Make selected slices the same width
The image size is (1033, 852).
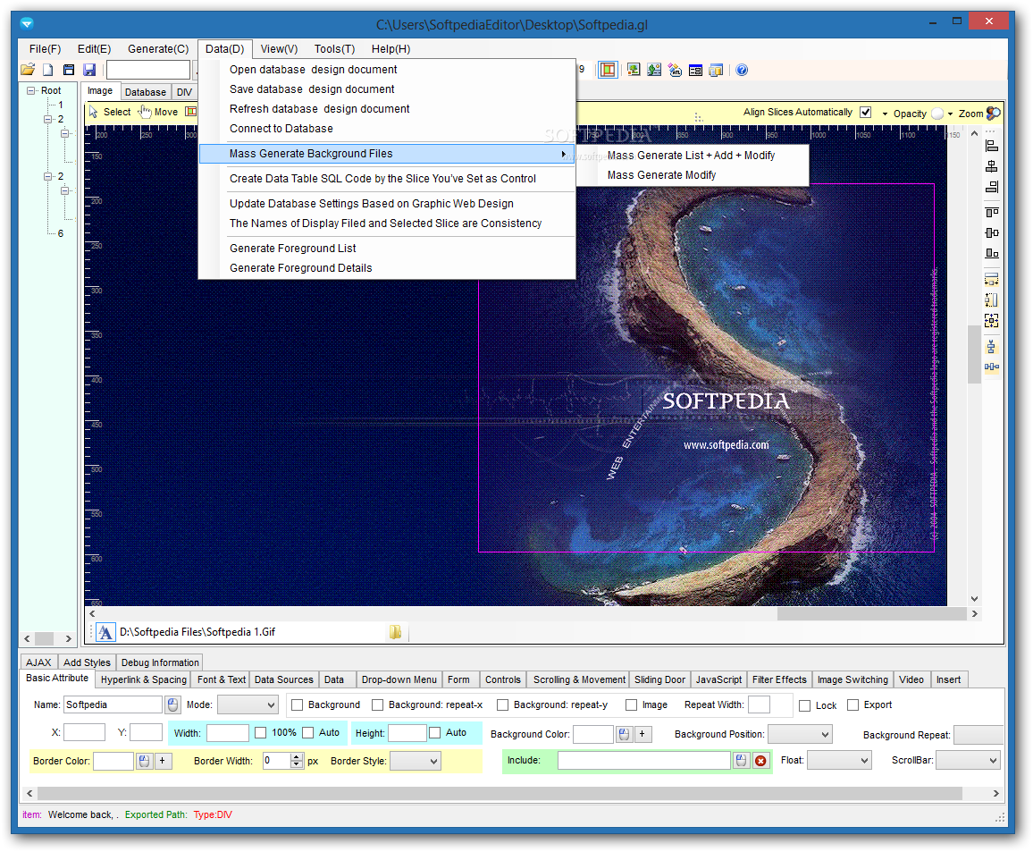[992, 280]
